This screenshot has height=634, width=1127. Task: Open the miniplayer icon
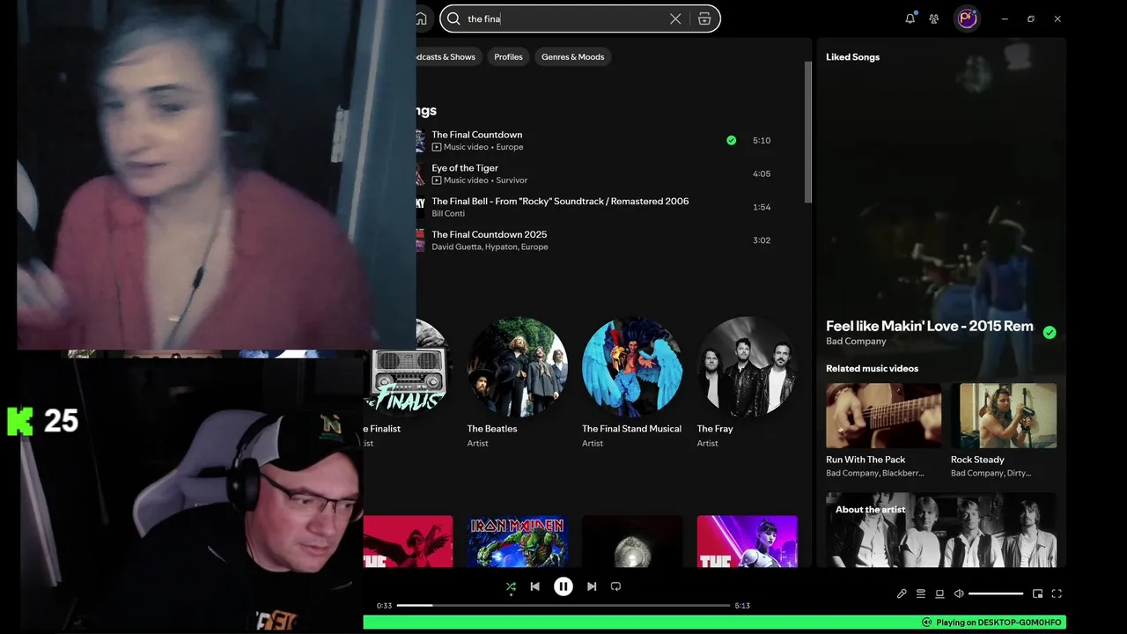(x=1037, y=593)
